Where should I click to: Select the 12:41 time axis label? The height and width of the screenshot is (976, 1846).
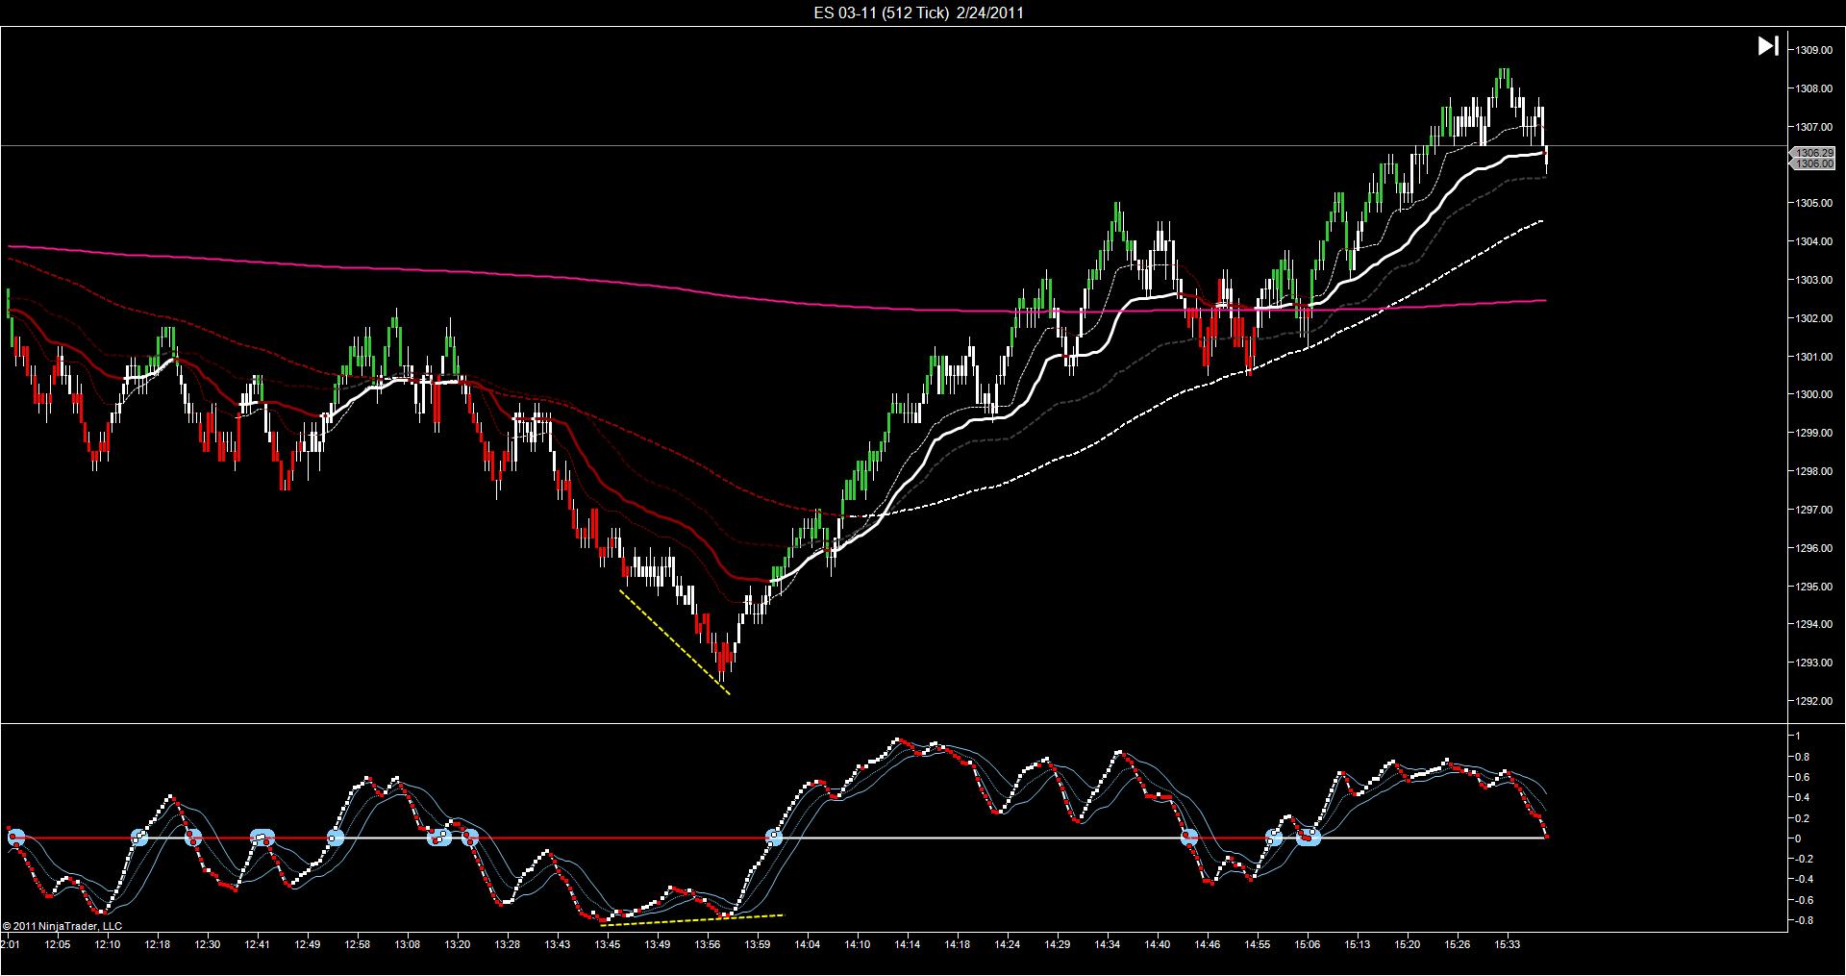coord(258,945)
